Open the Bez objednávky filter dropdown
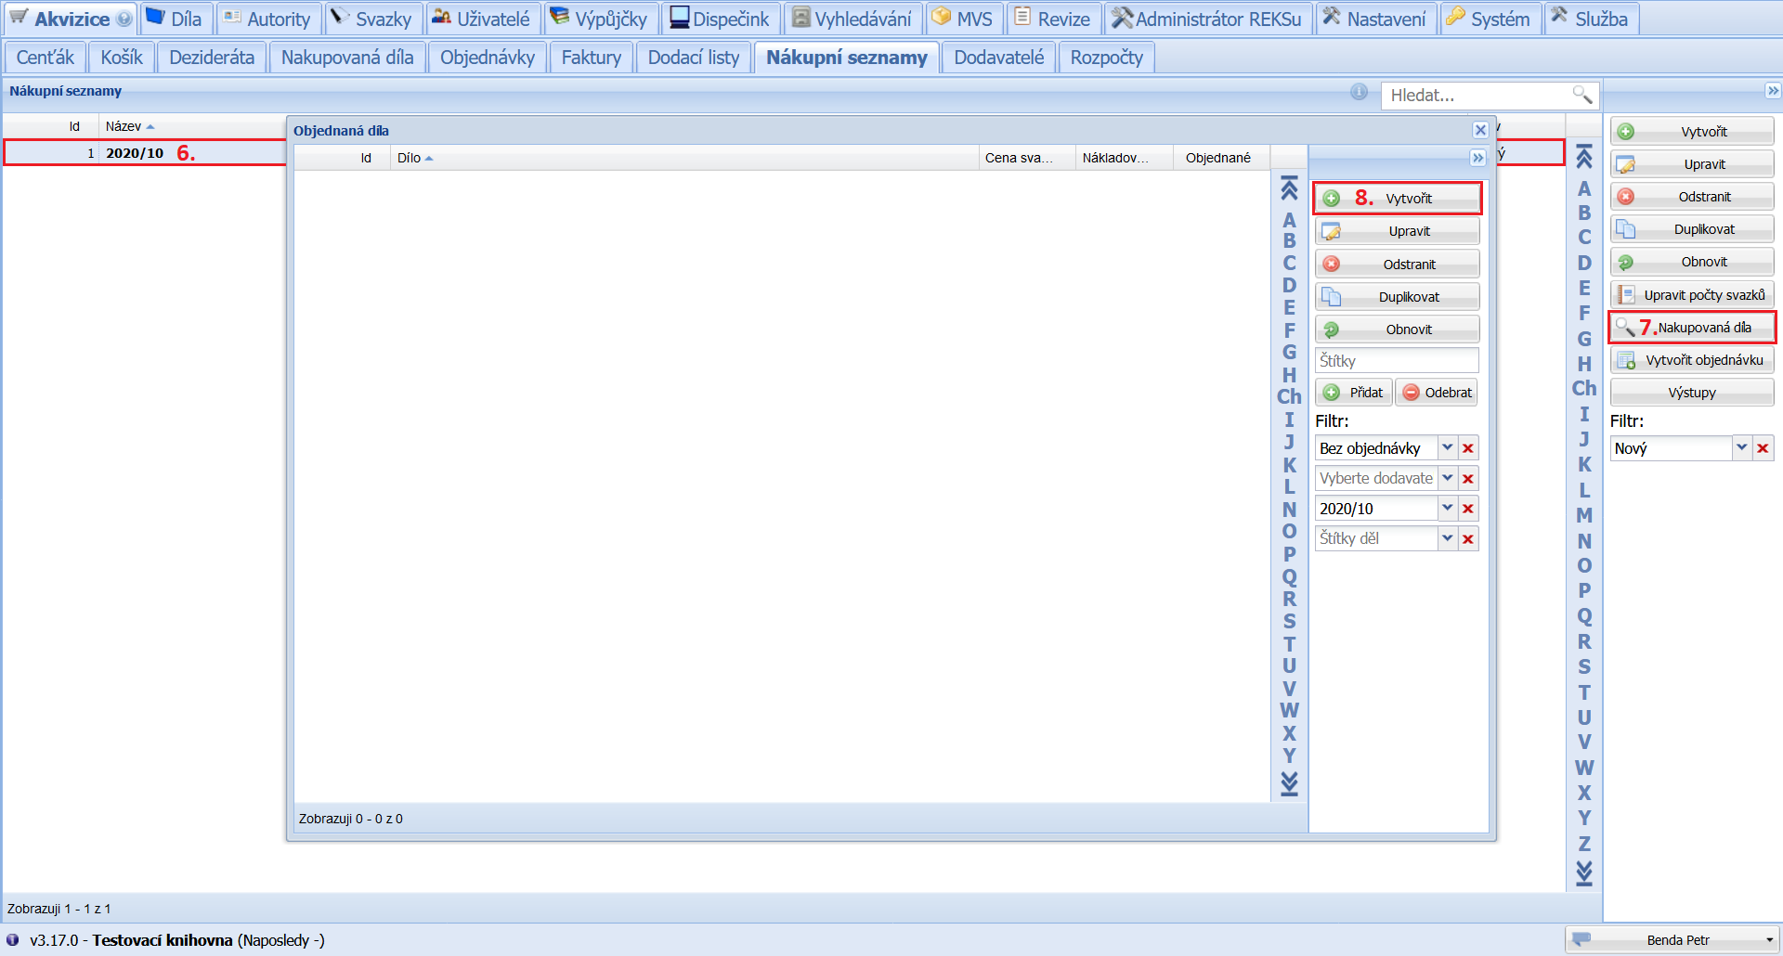Image resolution: width=1783 pixels, height=956 pixels. click(x=1448, y=448)
